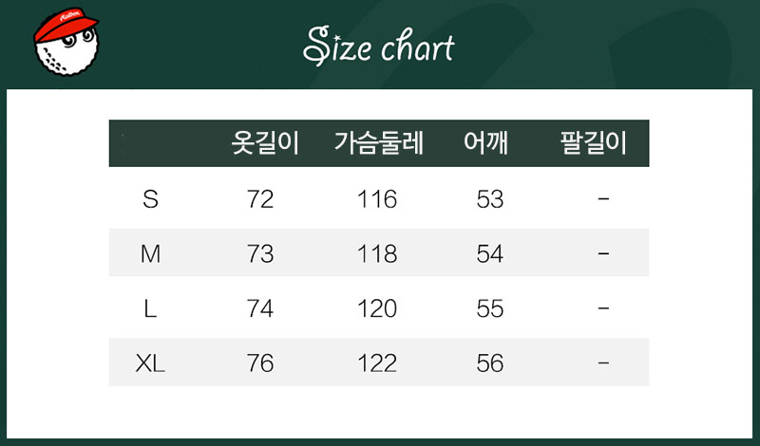The image size is (760, 446).
Task: Click the 122 chest value
Action: [377, 363]
